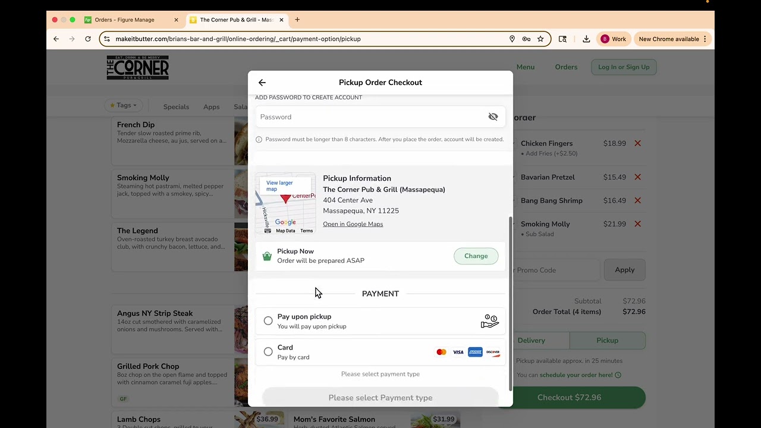Close the Orders - Figure Manage tab

(x=176, y=20)
